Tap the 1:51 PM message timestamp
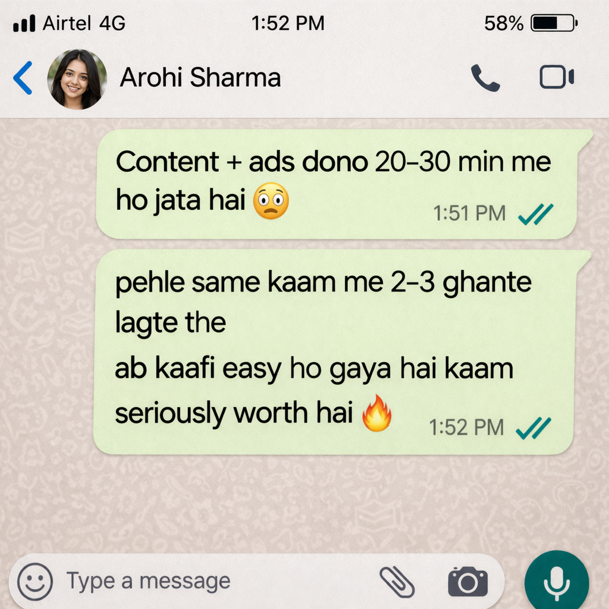This screenshot has width=609, height=609. click(x=469, y=214)
